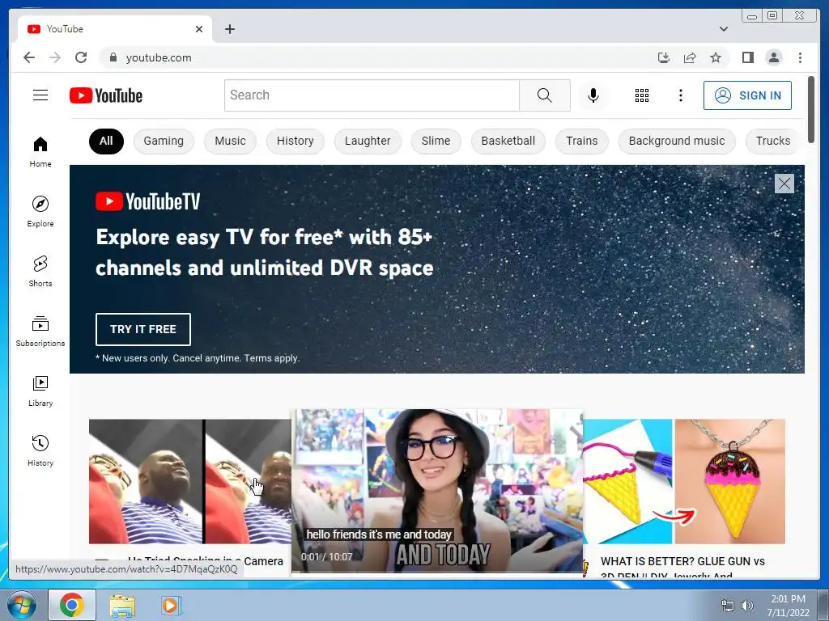Open Explore in the sidebar
The height and width of the screenshot is (621, 829).
pos(40,211)
